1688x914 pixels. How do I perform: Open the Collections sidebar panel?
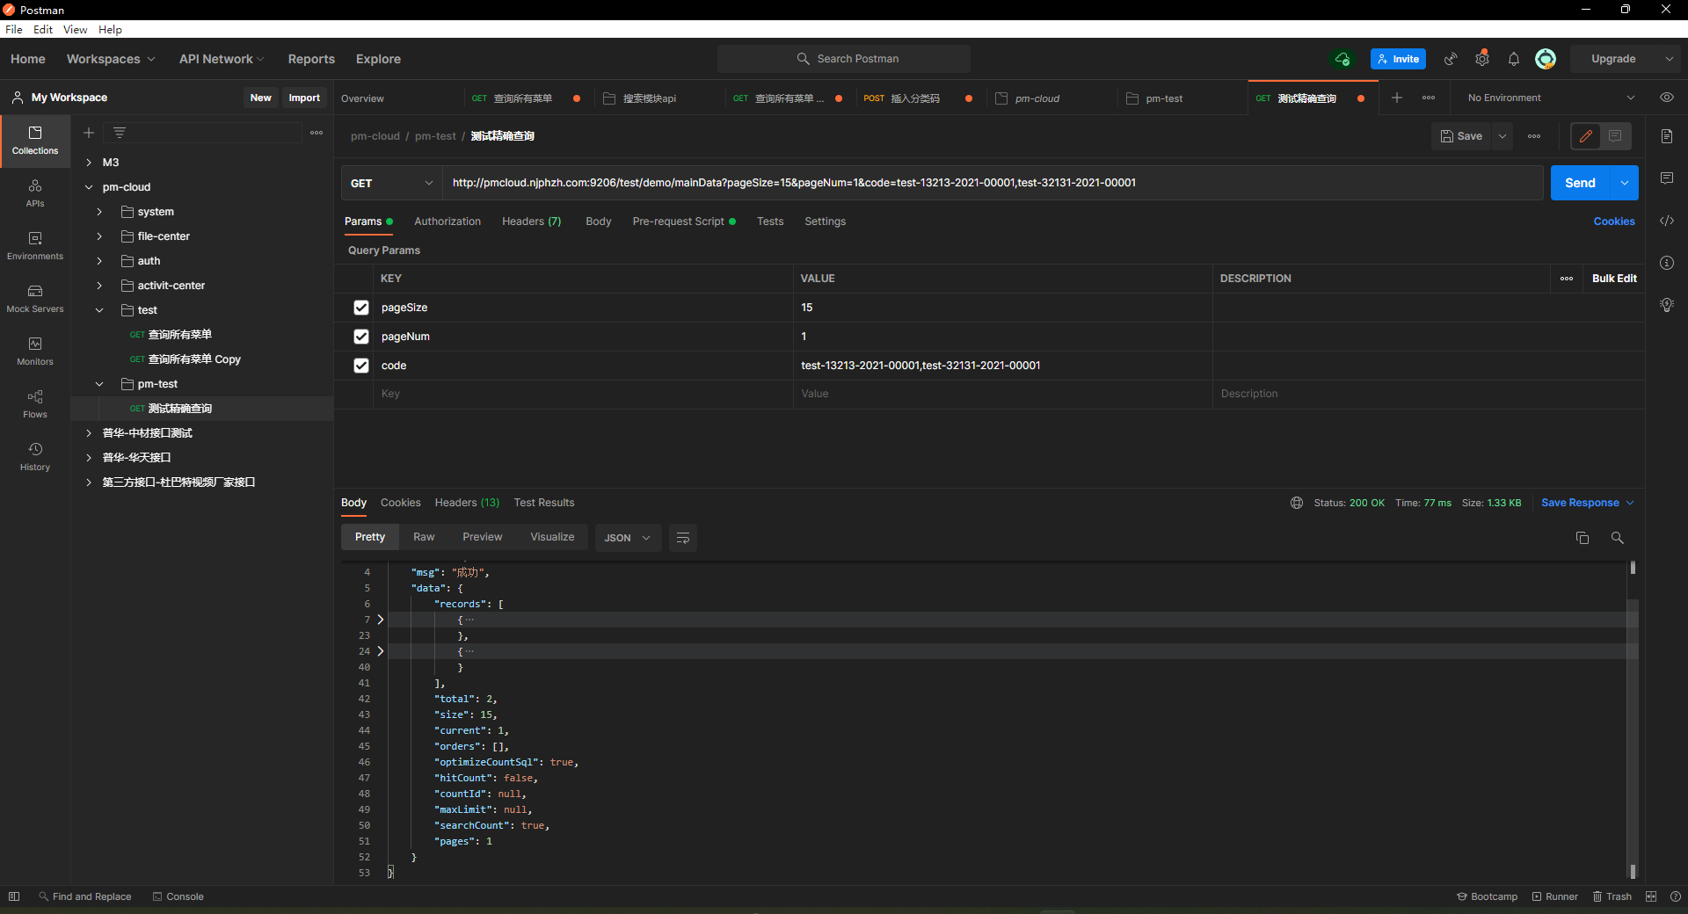tap(35, 140)
